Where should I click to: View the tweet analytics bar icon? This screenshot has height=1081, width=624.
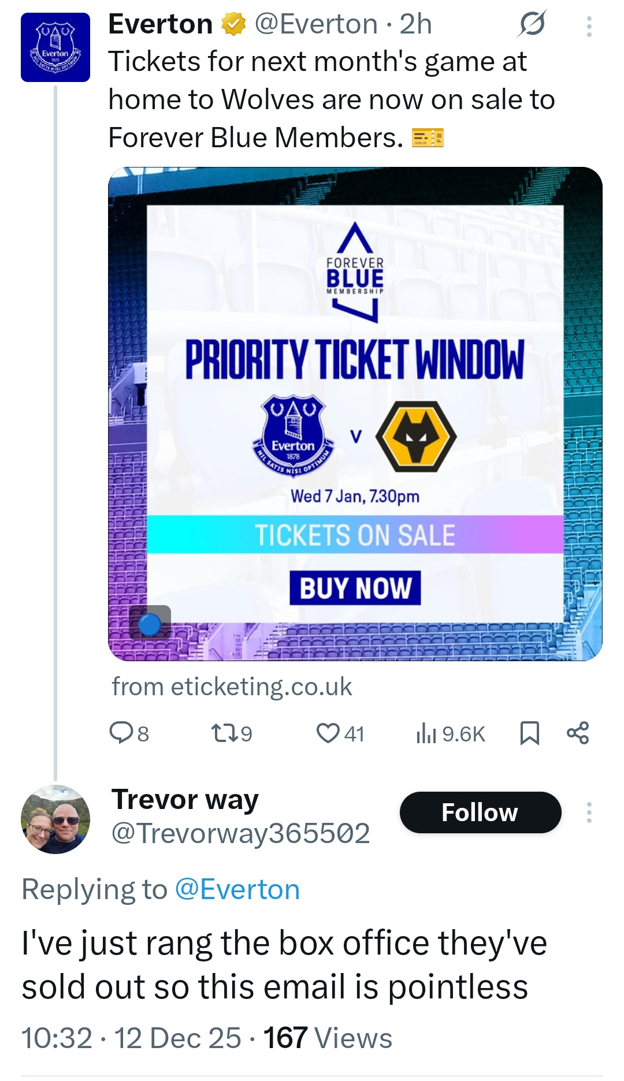426,733
